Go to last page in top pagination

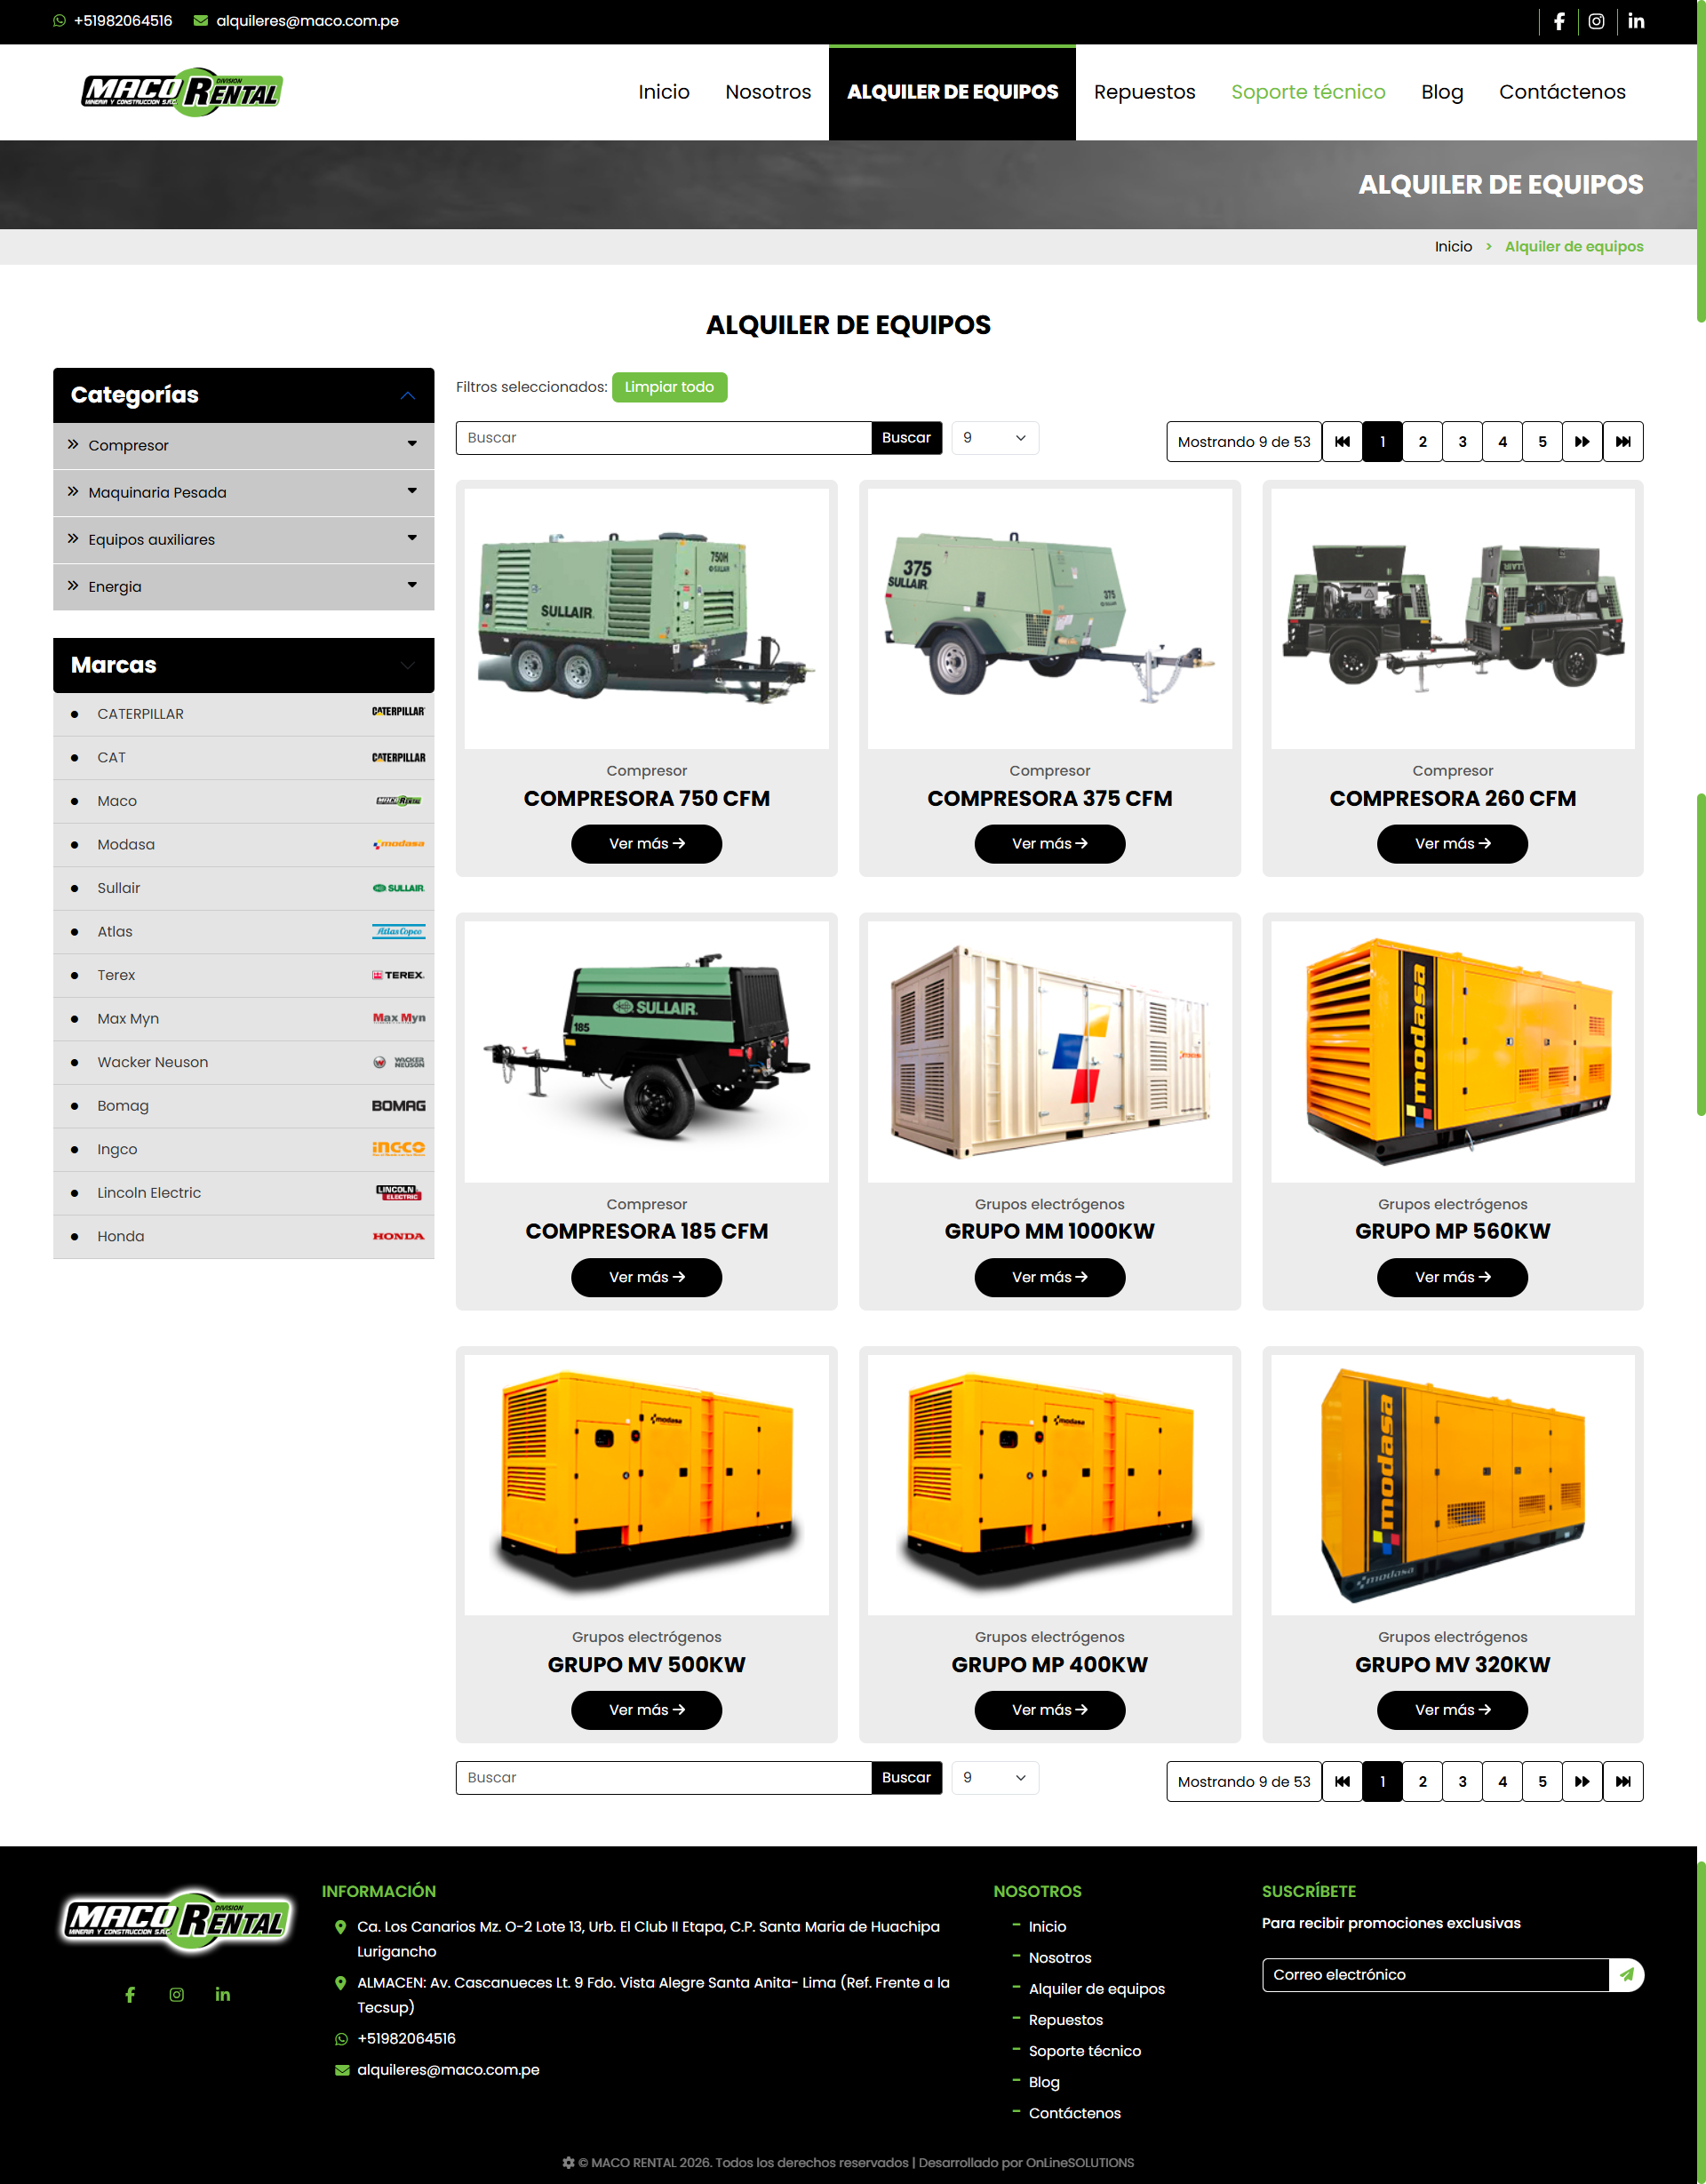click(x=1622, y=441)
